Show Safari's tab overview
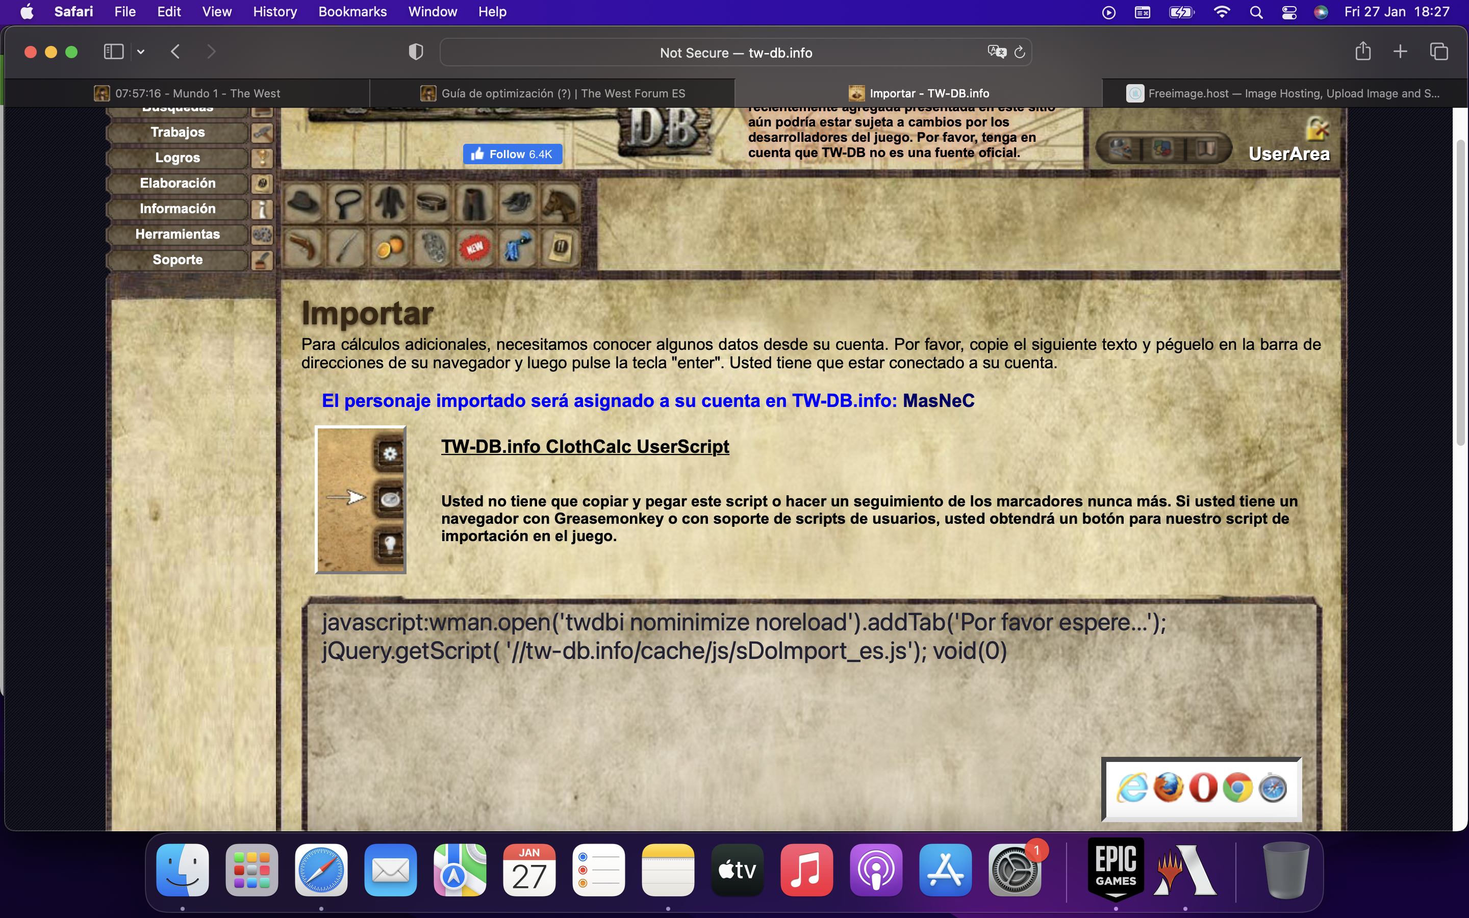The width and height of the screenshot is (1469, 918). coord(1439,52)
